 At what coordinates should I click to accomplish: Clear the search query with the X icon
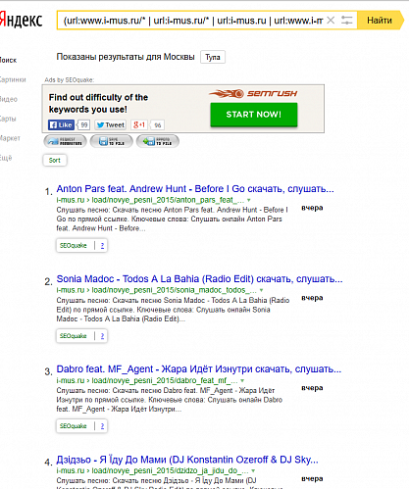pos(331,21)
